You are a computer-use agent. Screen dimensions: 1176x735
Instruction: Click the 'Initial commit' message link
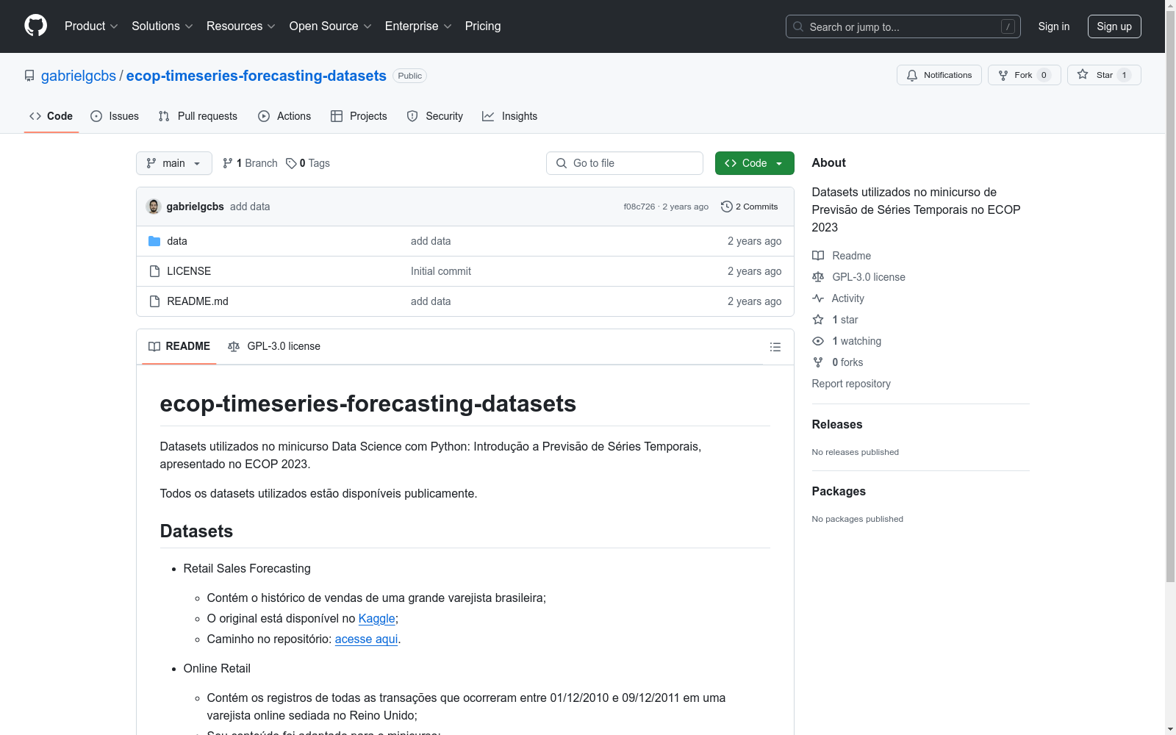(x=441, y=271)
